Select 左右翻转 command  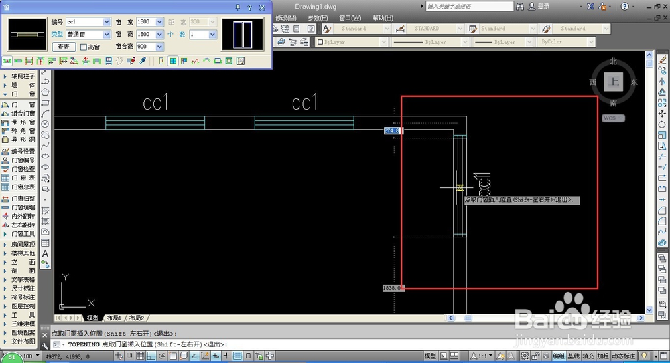19,225
